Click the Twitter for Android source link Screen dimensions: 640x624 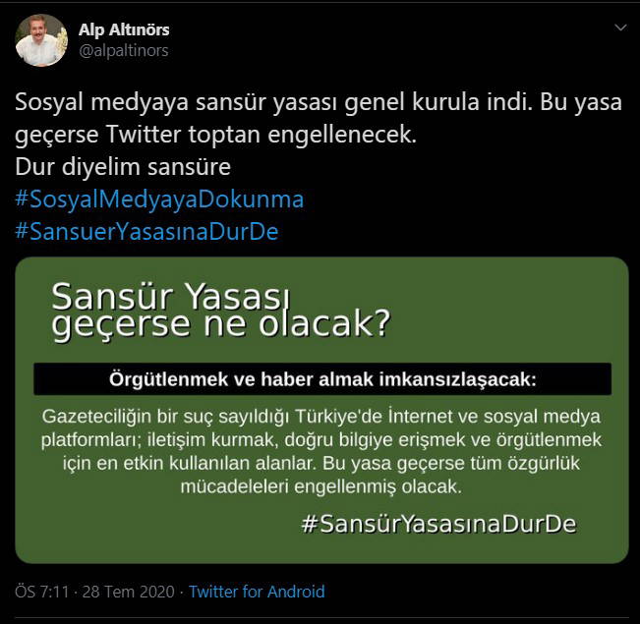[x=257, y=592]
